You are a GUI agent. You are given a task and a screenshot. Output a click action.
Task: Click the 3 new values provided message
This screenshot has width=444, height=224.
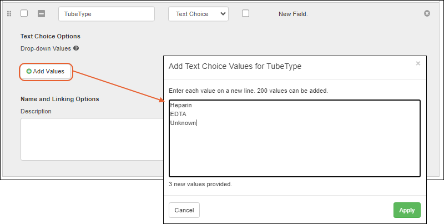click(200, 184)
